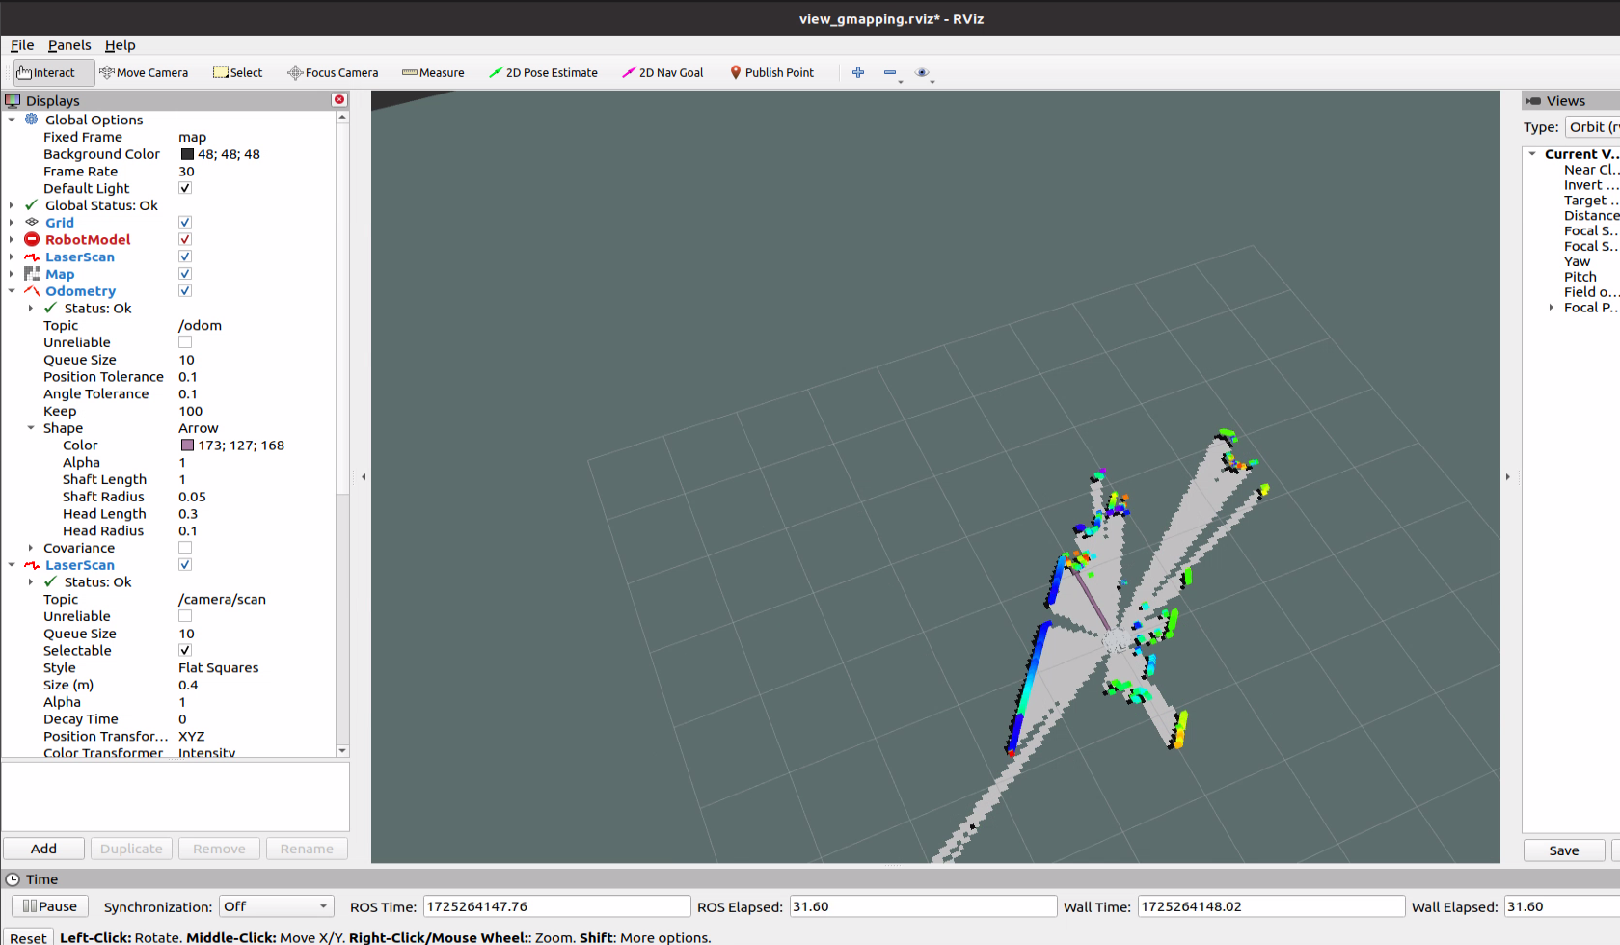1620x945 pixels.
Task: Uncheck the RobotModel display checkbox
Action: (x=185, y=239)
